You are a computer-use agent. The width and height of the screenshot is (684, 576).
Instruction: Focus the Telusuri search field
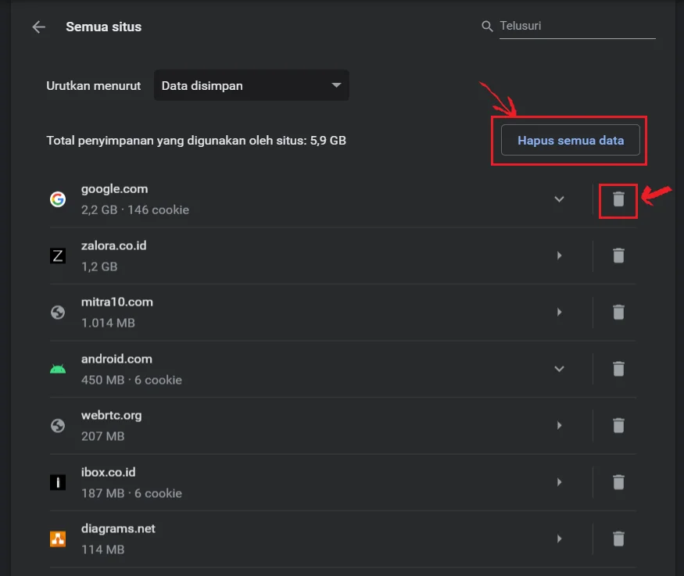577,26
